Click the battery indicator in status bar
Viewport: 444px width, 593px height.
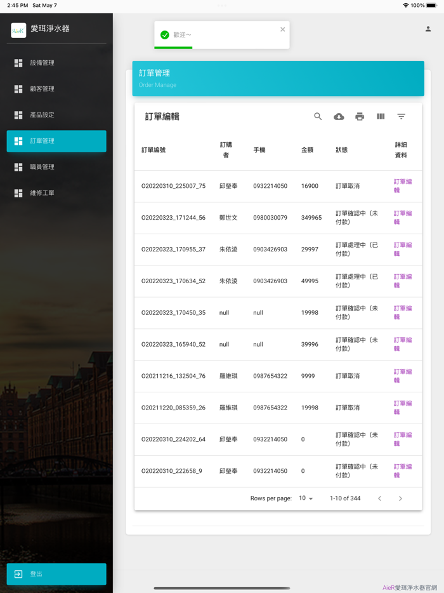coord(431,5)
